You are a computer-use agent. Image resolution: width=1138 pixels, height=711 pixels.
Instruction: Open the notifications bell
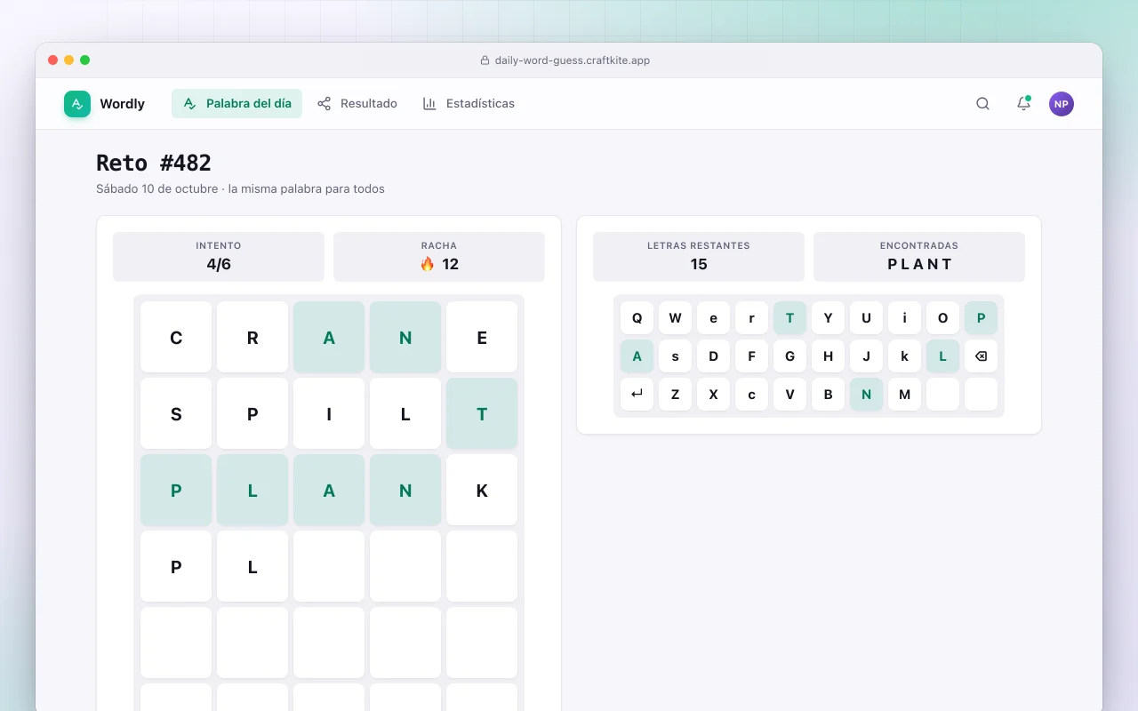click(x=1023, y=104)
